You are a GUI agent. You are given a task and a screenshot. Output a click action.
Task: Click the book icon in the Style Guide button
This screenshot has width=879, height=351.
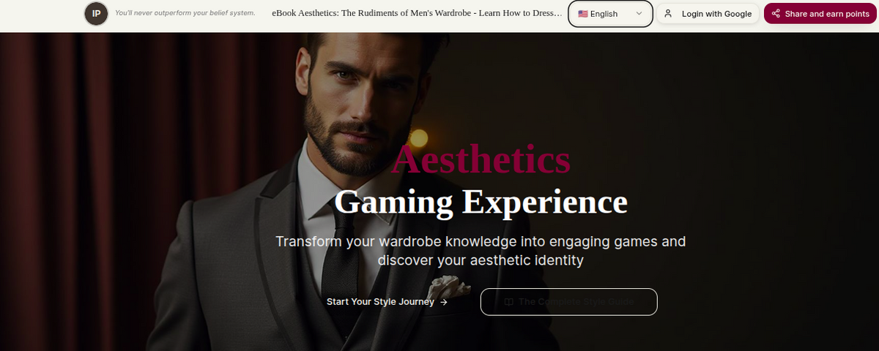[x=508, y=302]
